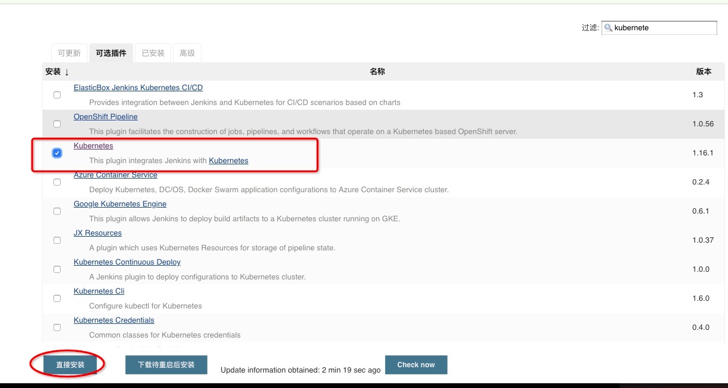Click version 1.0.37 of JX Resources
728x388 pixels.
coord(702,240)
